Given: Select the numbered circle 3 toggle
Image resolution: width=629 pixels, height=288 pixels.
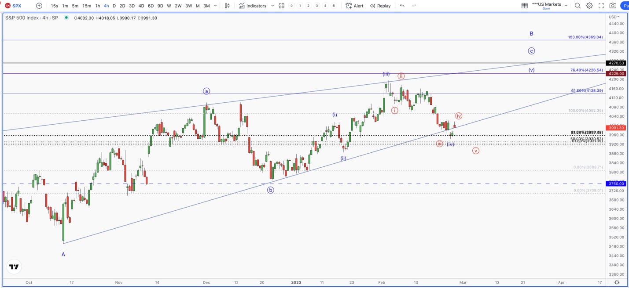Looking at the screenshot, I should coord(317,6).
